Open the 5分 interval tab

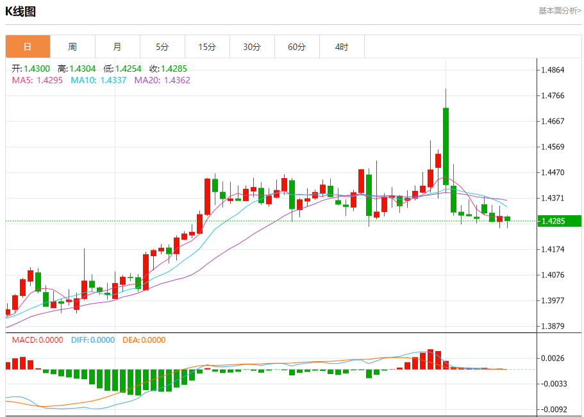pyautogui.click(x=162, y=47)
